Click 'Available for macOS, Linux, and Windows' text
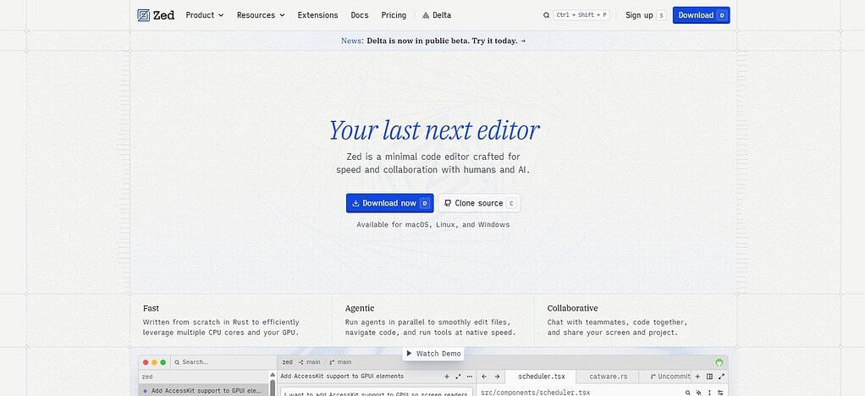 coord(433,224)
